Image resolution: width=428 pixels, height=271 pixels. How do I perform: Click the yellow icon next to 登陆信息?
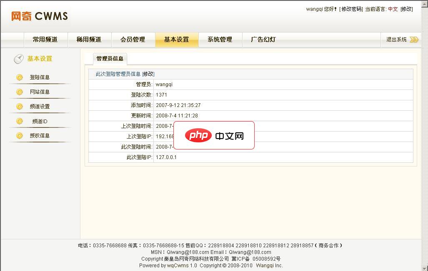click(20, 77)
